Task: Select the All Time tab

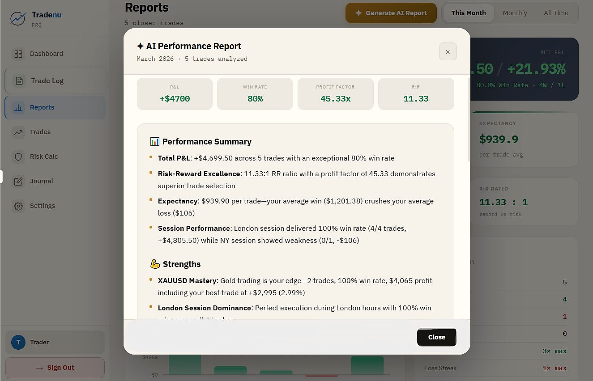Action: point(556,13)
